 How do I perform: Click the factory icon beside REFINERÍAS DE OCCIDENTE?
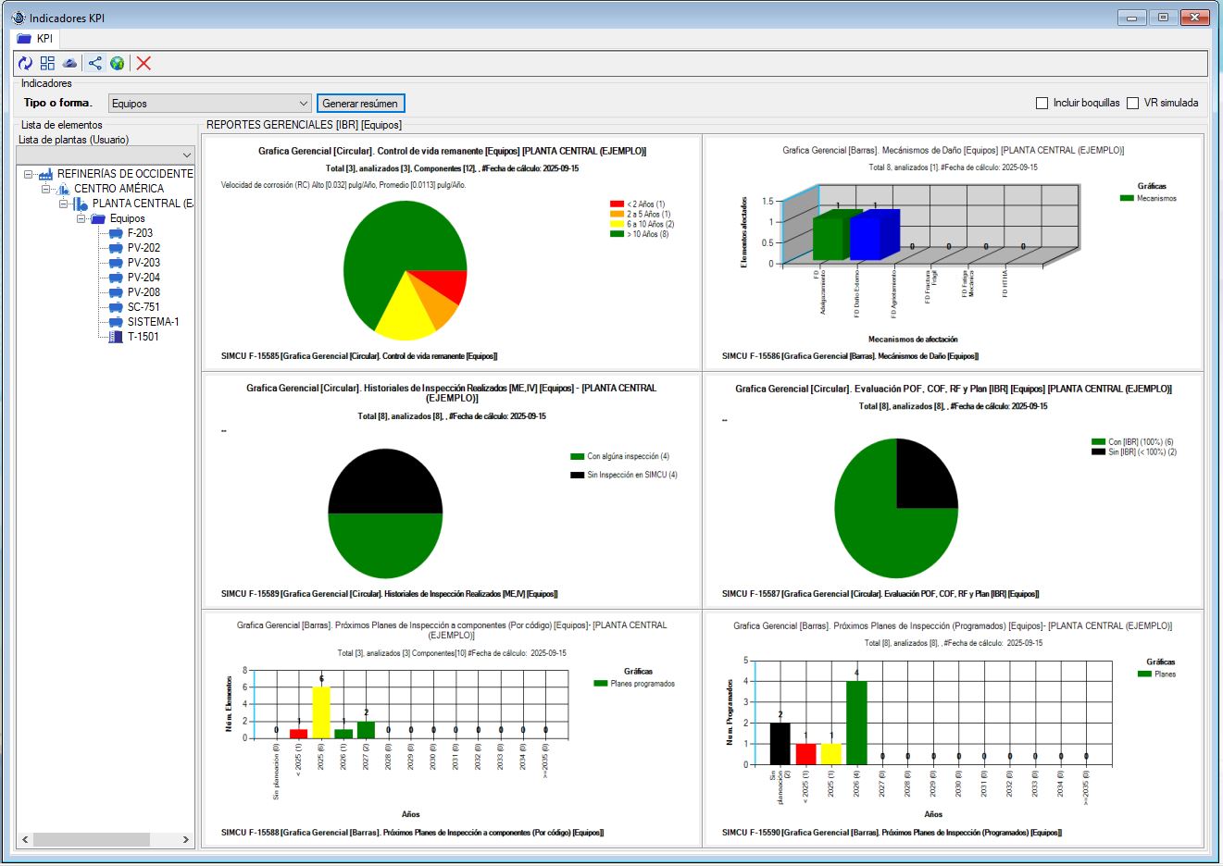(x=45, y=174)
